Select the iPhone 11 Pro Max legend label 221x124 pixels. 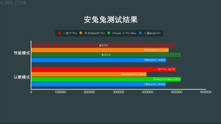click(124, 33)
